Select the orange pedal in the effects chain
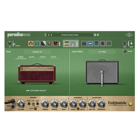Viewport: 140px width, 140px height. pyautogui.click(x=31, y=43)
